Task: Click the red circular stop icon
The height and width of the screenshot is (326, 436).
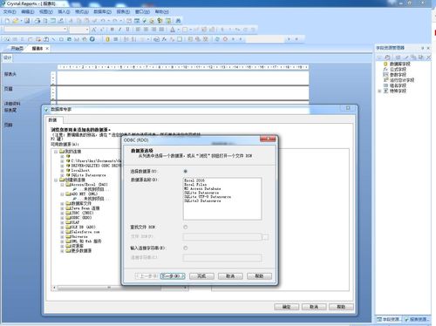Action: point(225,39)
